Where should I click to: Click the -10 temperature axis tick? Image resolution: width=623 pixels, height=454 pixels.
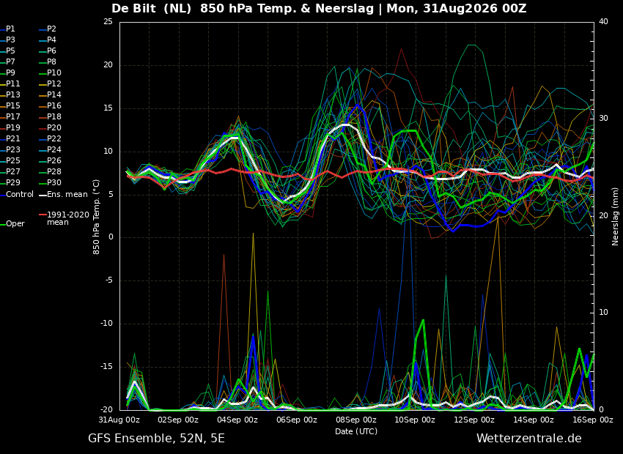point(106,324)
